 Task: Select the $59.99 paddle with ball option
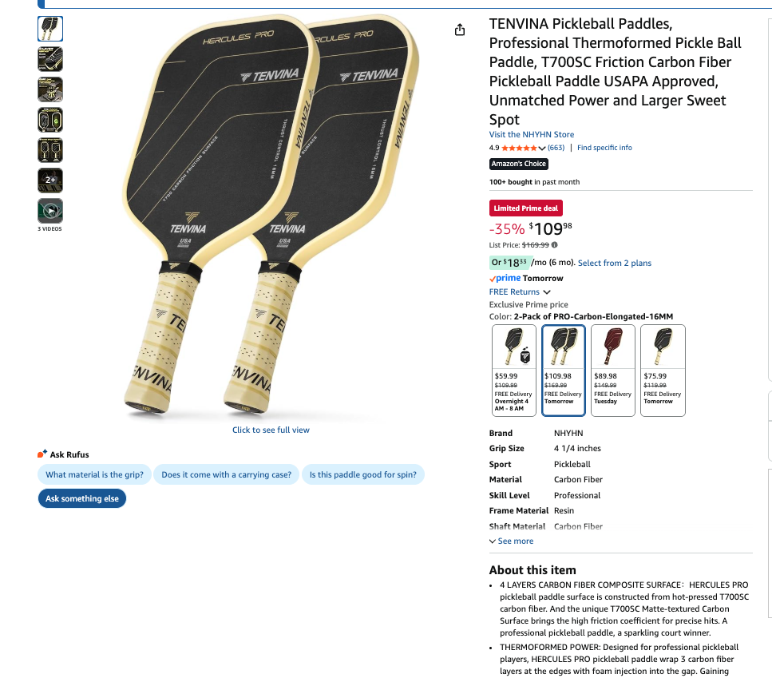pos(514,371)
